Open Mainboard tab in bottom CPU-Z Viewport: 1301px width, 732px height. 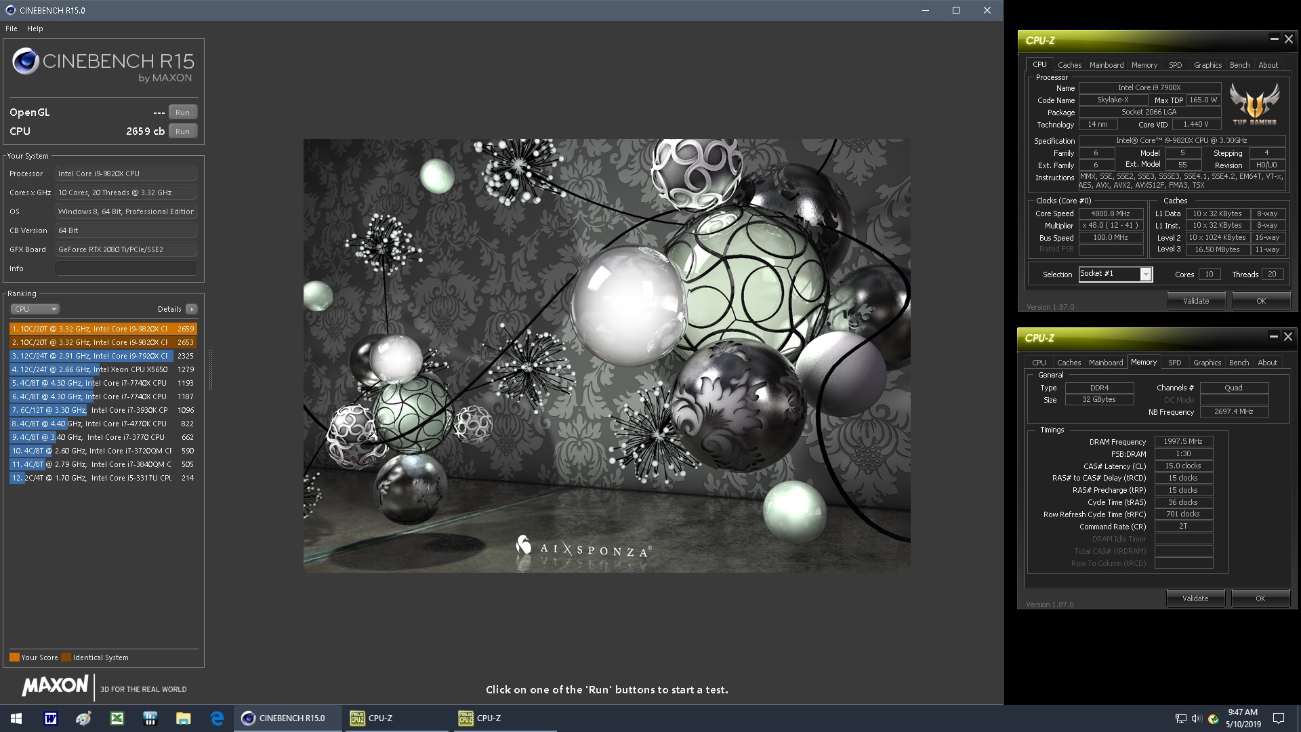1106,363
